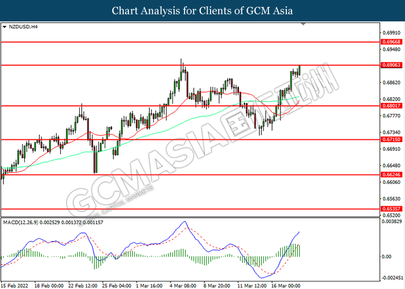The height and width of the screenshot is (289, 405).
Task: Click the Chart Analysis for Clients title
Action: tap(203, 10)
